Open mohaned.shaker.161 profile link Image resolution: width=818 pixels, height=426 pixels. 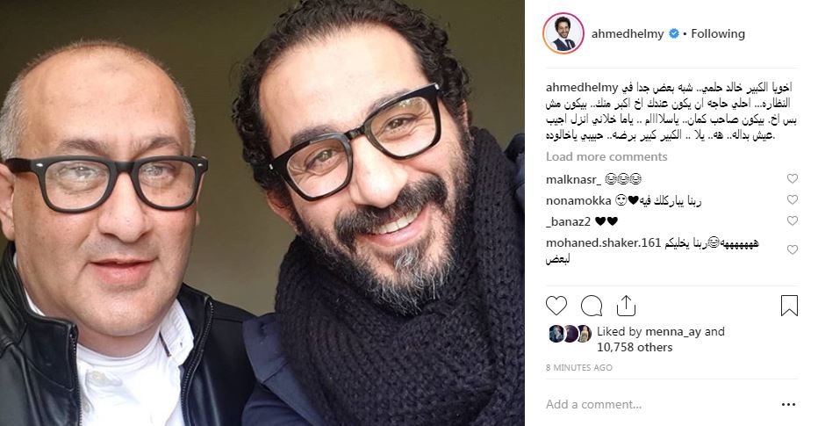pos(603,242)
